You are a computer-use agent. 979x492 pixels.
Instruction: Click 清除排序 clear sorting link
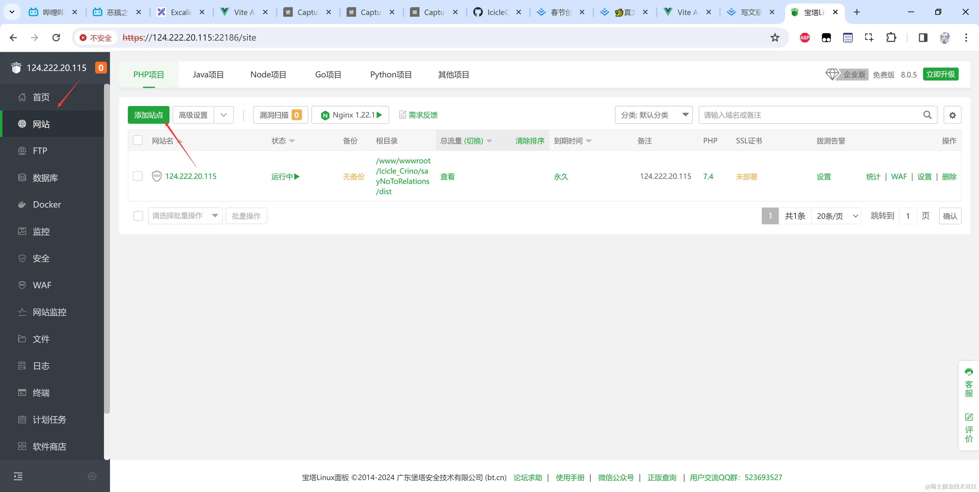tap(530, 141)
